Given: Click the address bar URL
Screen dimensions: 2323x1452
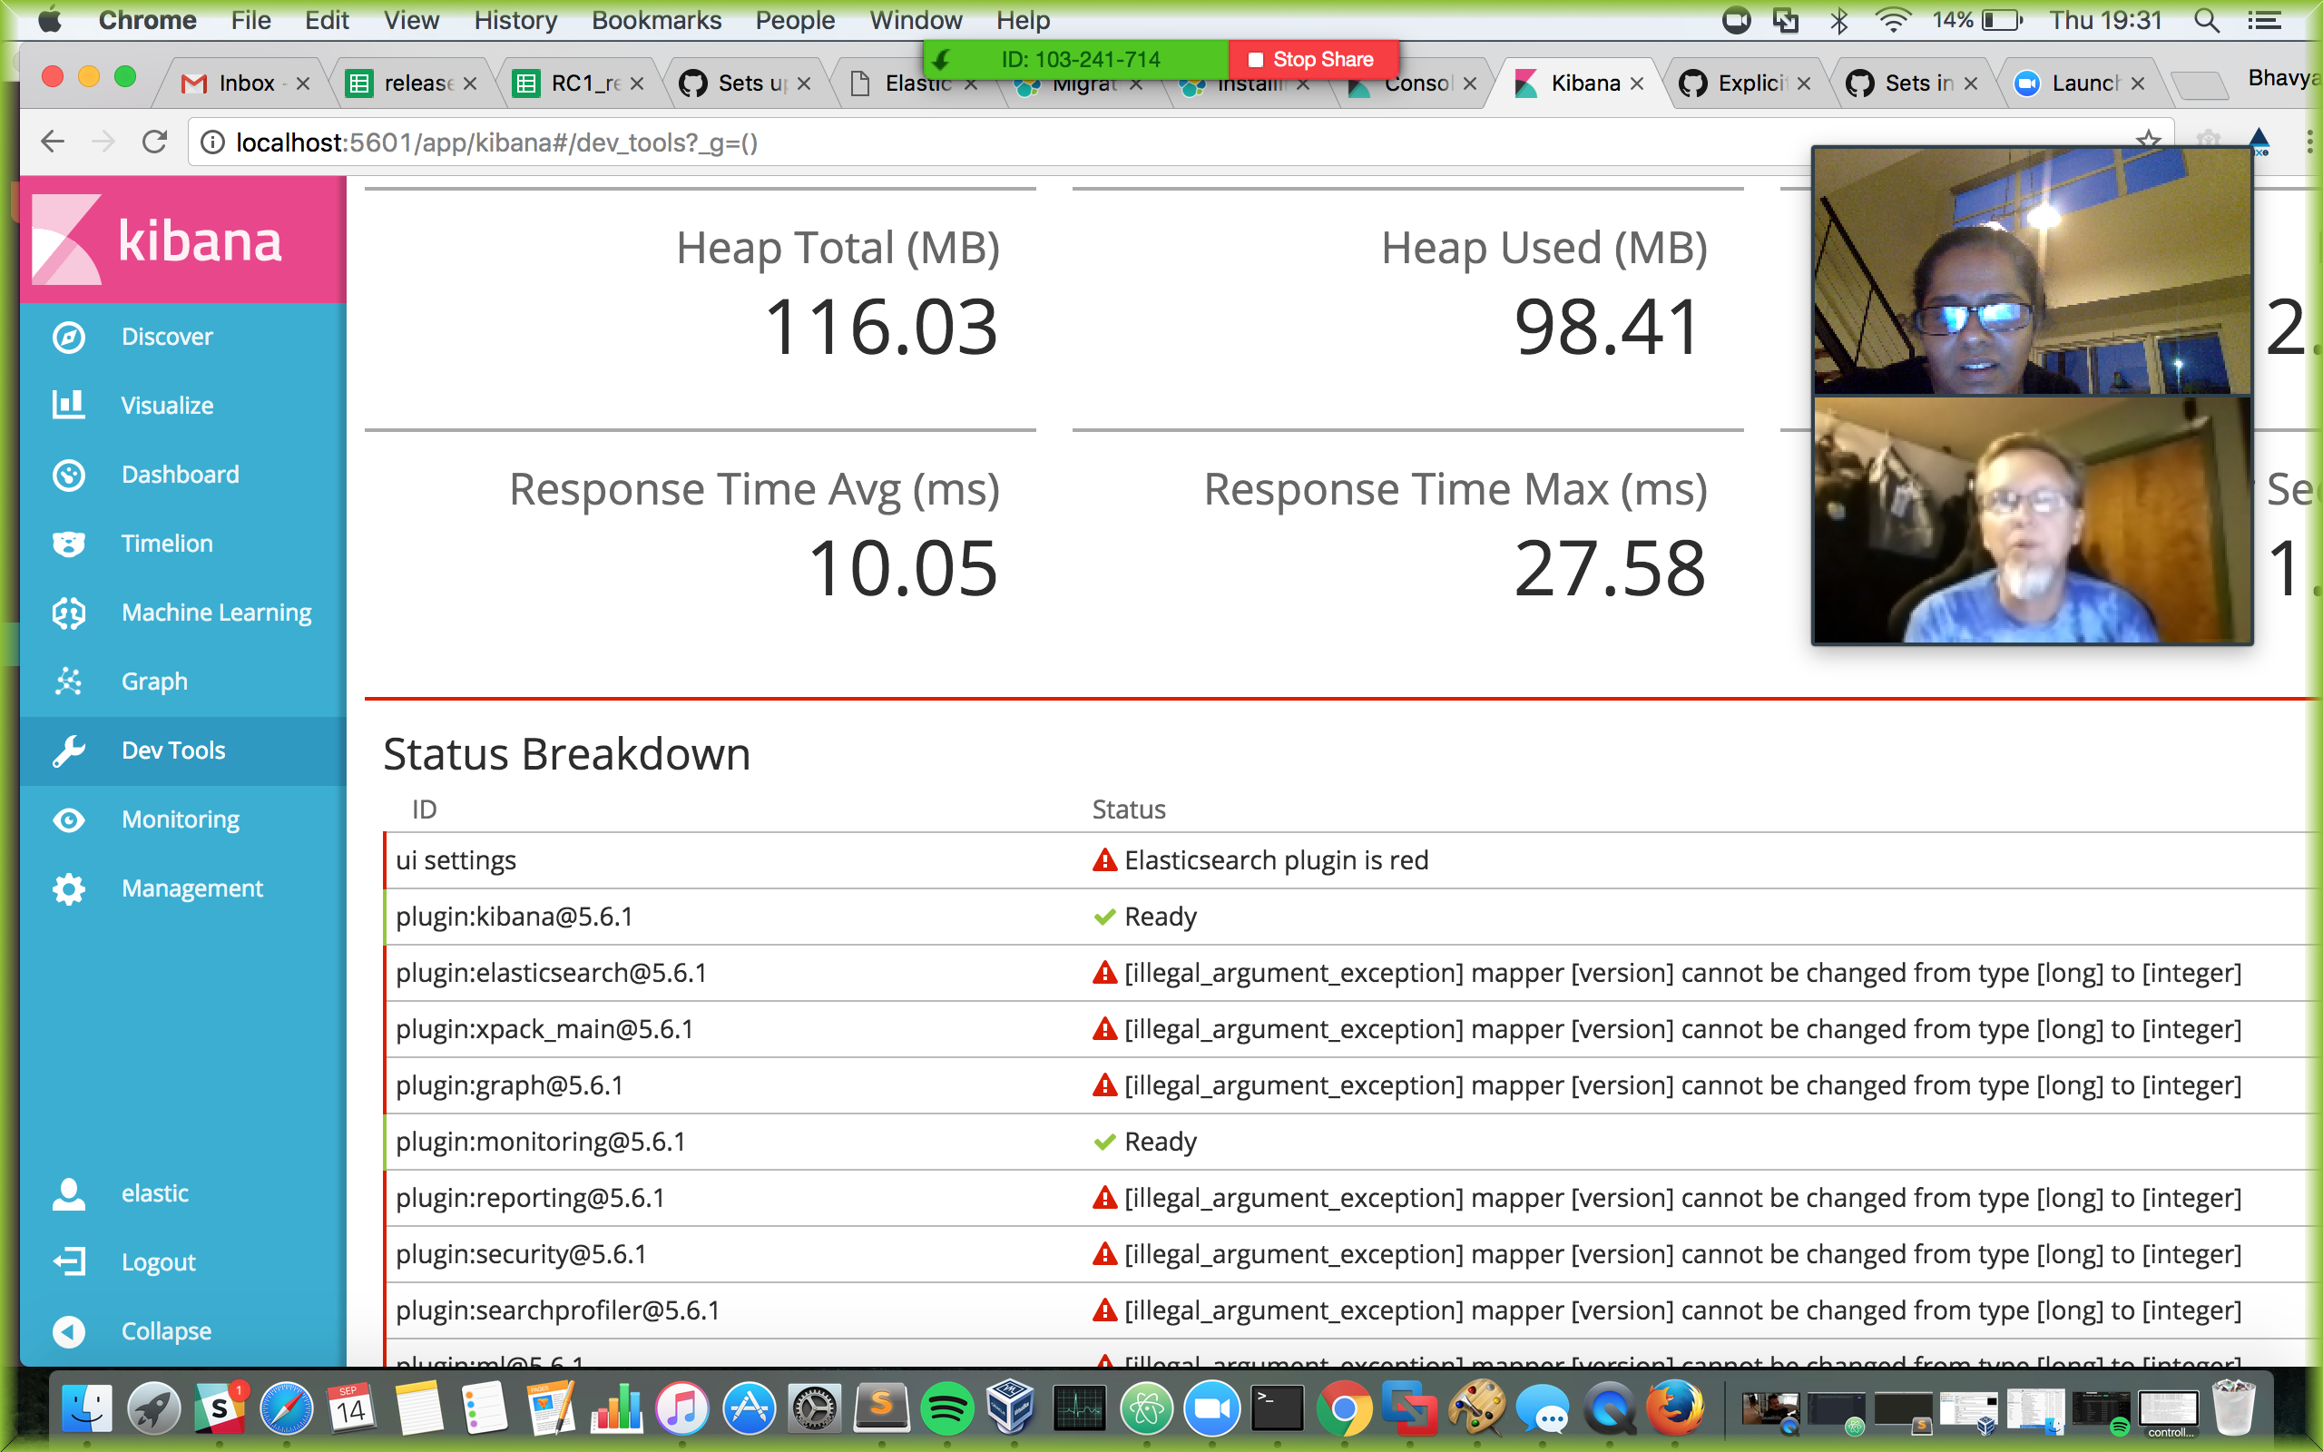Looking at the screenshot, I should (x=497, y=142).
